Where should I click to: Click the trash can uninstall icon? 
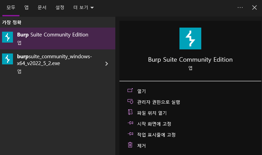click(x=130, y=145)
